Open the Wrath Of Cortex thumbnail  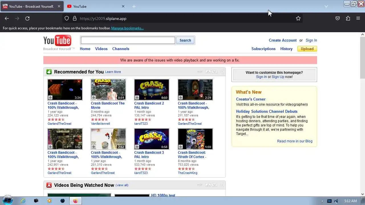click(x=195, y=139)
